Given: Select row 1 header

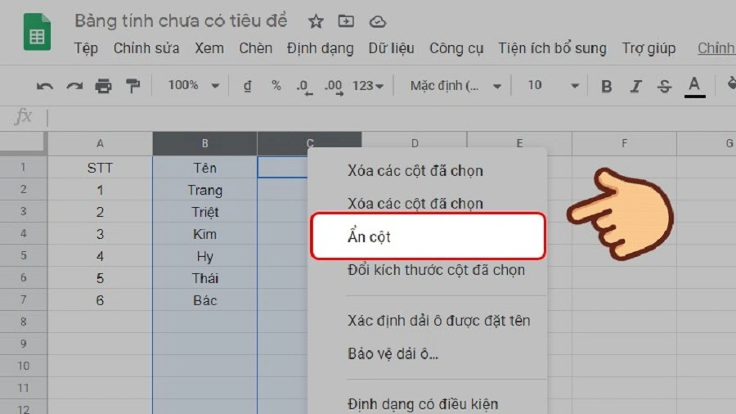Looking at the screenshot, I should 23,167.
